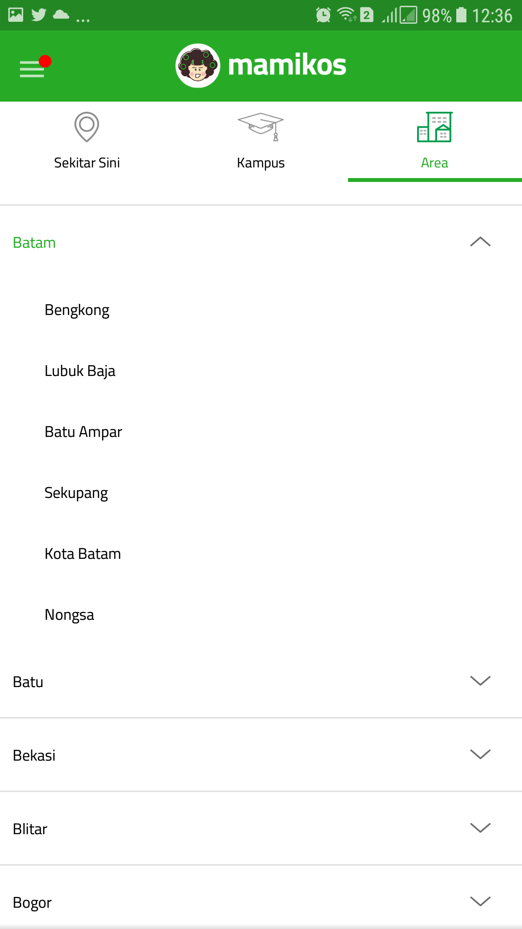Image resolution: width=522 pixels, height=929 pixels.
Task: Tap the location pin icon
Action: click(87, 127)
